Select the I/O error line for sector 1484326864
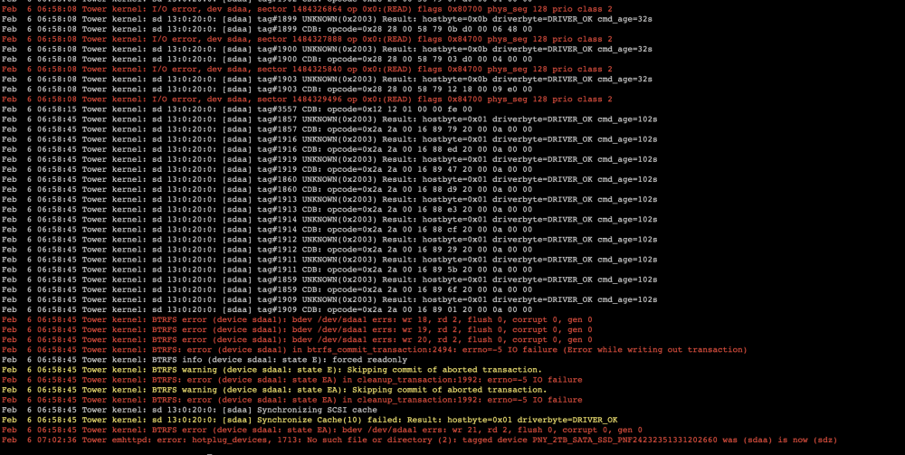 coord(307,9)
